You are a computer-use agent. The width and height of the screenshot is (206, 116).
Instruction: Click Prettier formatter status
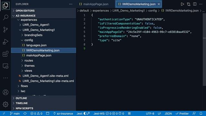tap(182, 113)
